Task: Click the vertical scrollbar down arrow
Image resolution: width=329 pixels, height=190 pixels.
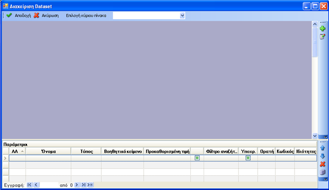Action: point(315,136)
